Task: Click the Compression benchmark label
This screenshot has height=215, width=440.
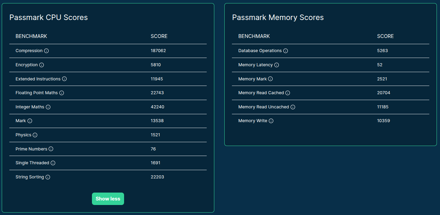Action: point(29,51)
